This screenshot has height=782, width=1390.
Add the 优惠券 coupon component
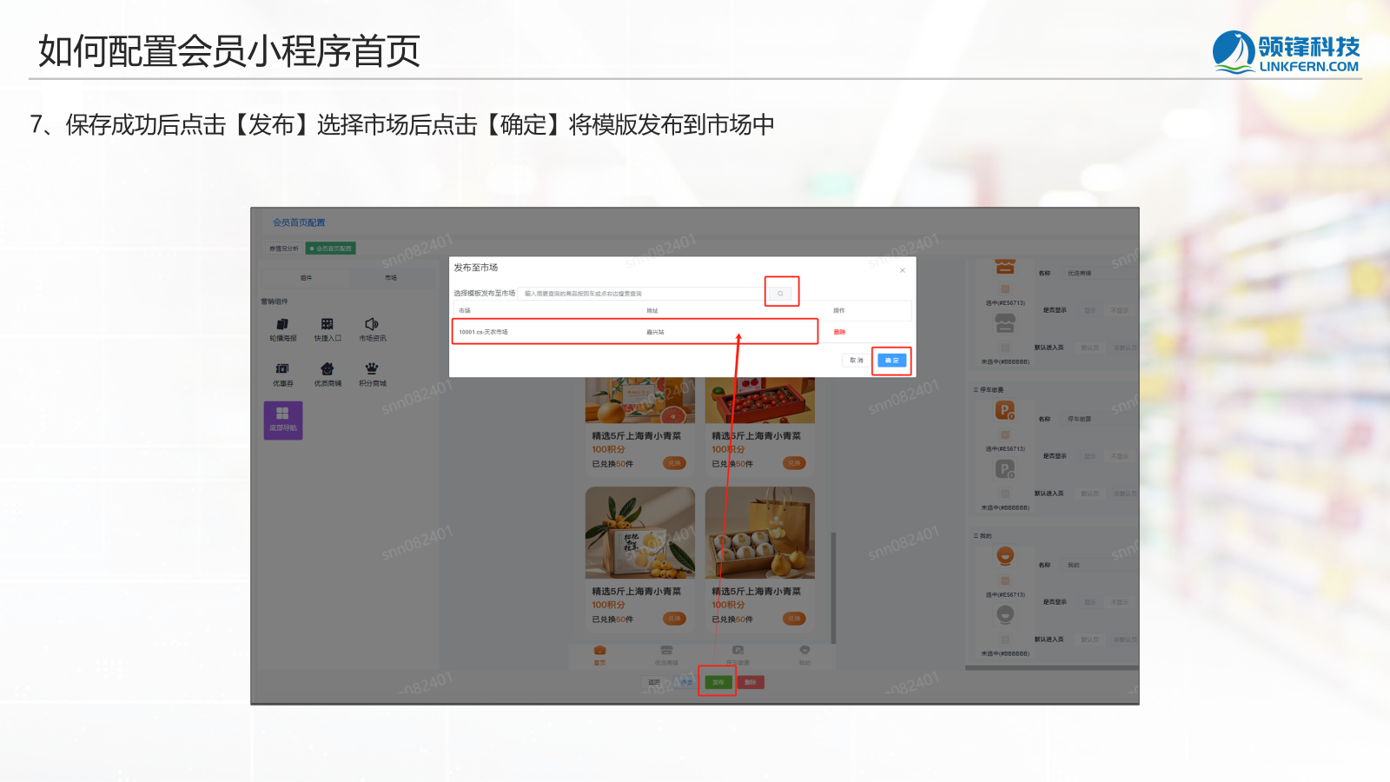[x=282, y=374]
